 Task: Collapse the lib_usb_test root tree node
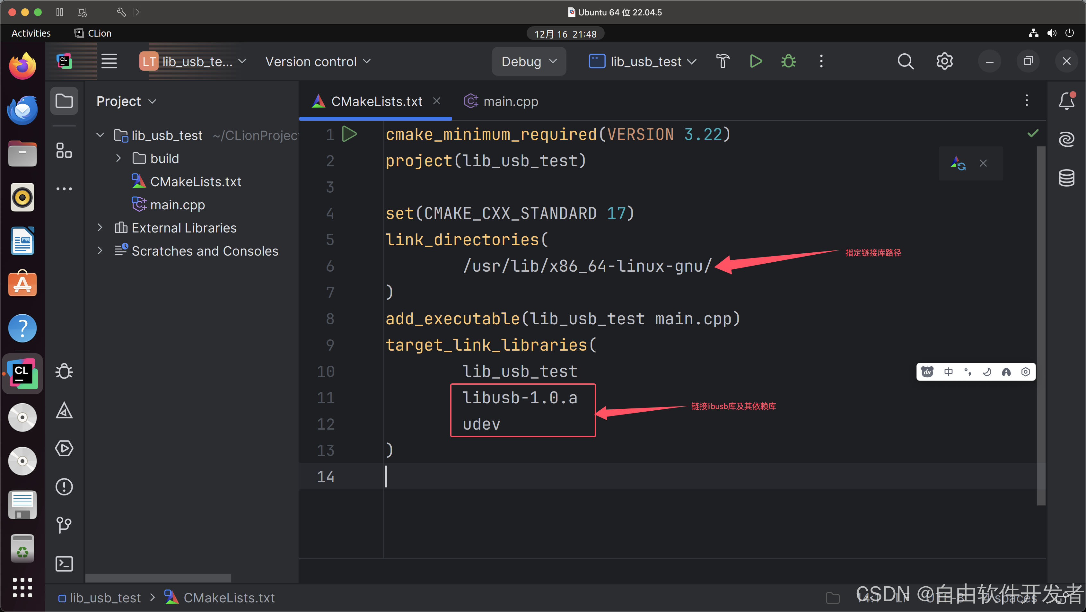pos(100,135)
